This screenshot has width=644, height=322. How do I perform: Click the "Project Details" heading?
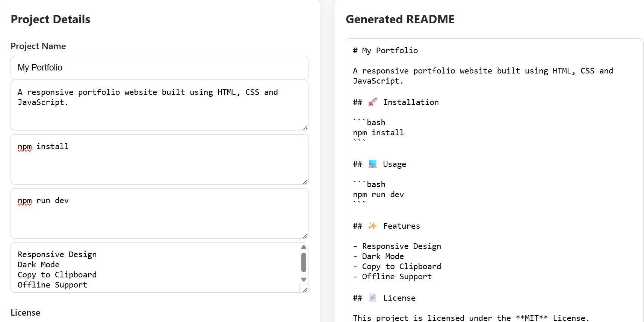click(50, 19)
